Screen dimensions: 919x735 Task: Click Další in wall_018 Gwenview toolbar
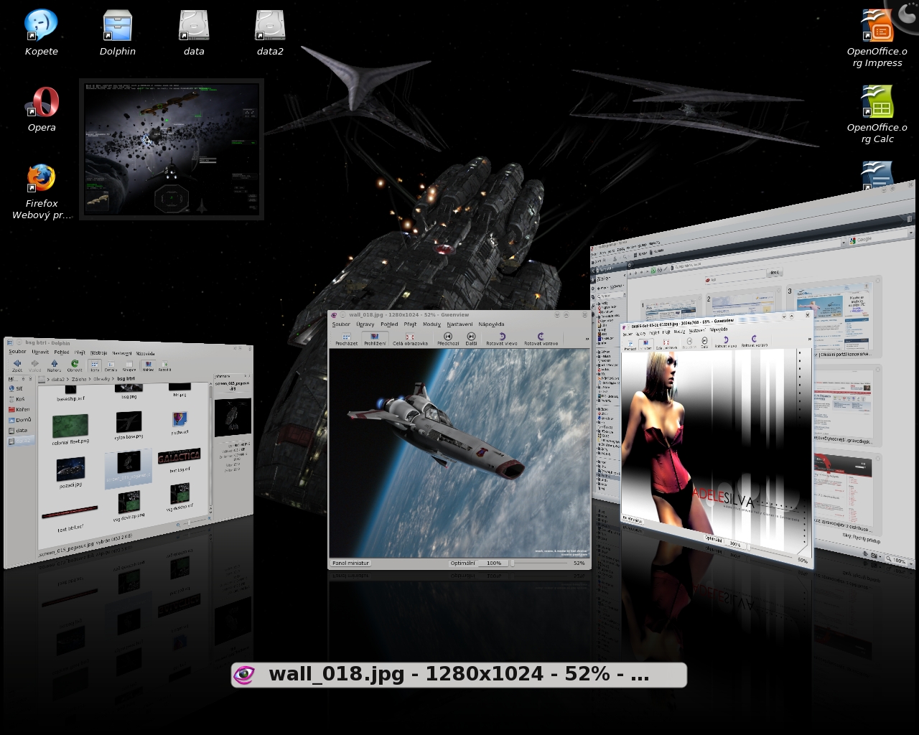(471, 339)
